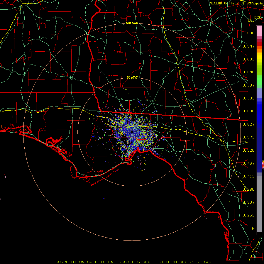Click the 1.000 value on the color scale
This screenshot has height=264, width=264.
[x=248, y=33]
